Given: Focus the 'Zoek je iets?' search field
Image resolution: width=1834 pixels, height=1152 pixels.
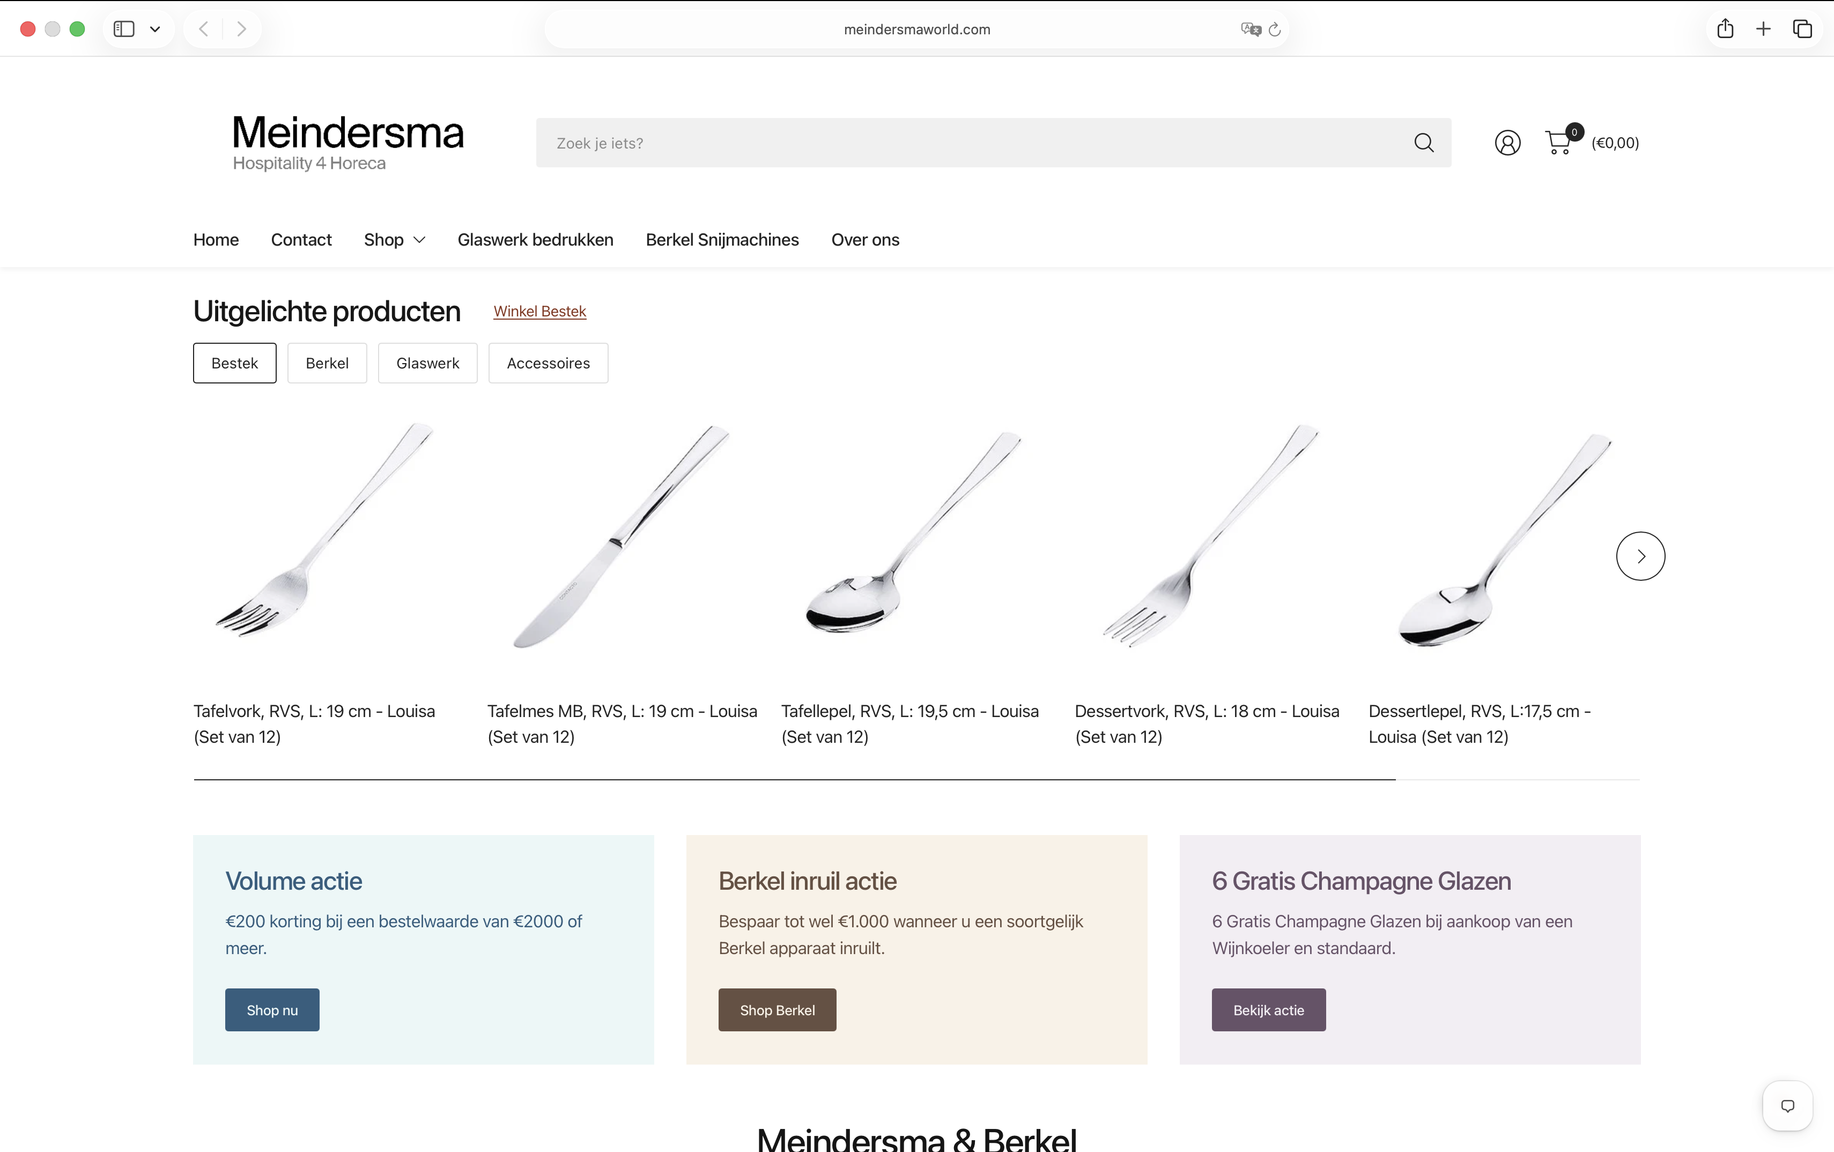Looking at the screenshot, I should click(993, 143).
